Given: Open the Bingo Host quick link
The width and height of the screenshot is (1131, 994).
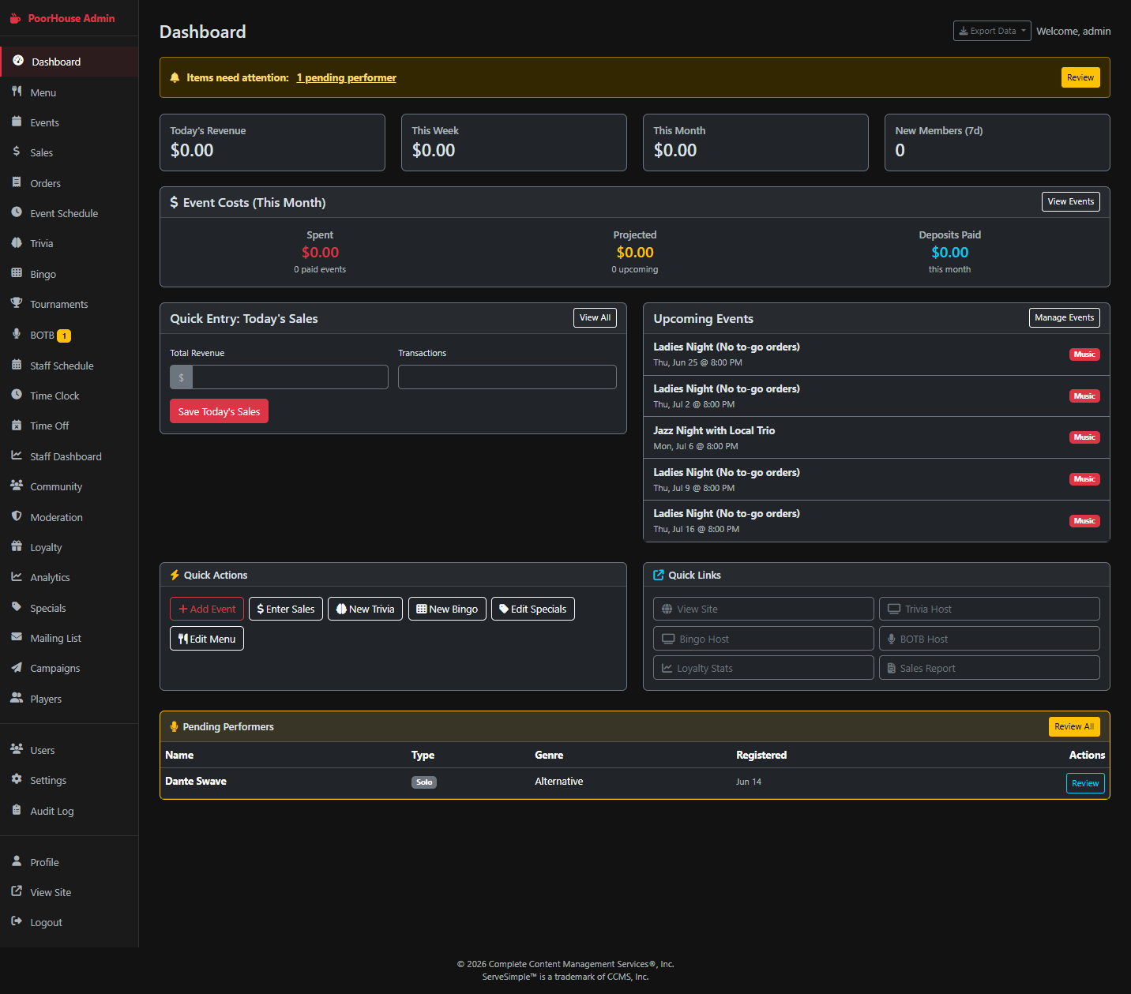Looking at the screenshot, I should click(x=764, y=639).
